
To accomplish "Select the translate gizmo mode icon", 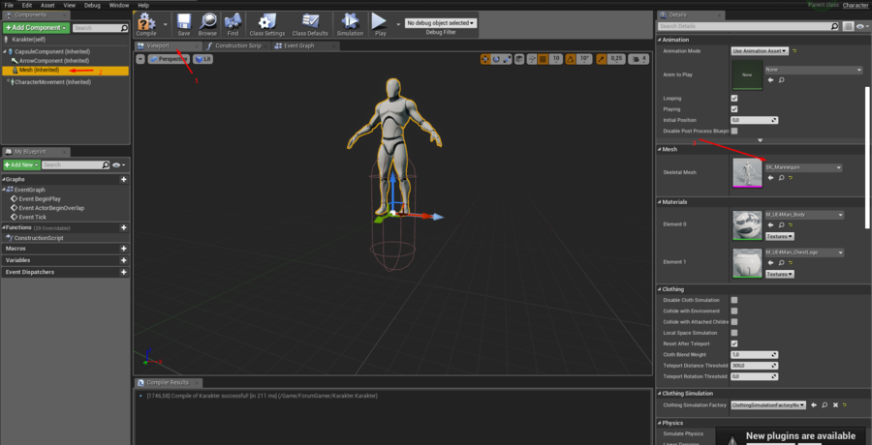I will [x=485, y=59].
